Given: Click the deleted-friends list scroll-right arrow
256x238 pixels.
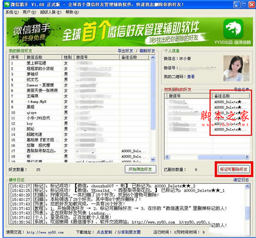Looking at the screenshot, I should (x=247, y=157).
